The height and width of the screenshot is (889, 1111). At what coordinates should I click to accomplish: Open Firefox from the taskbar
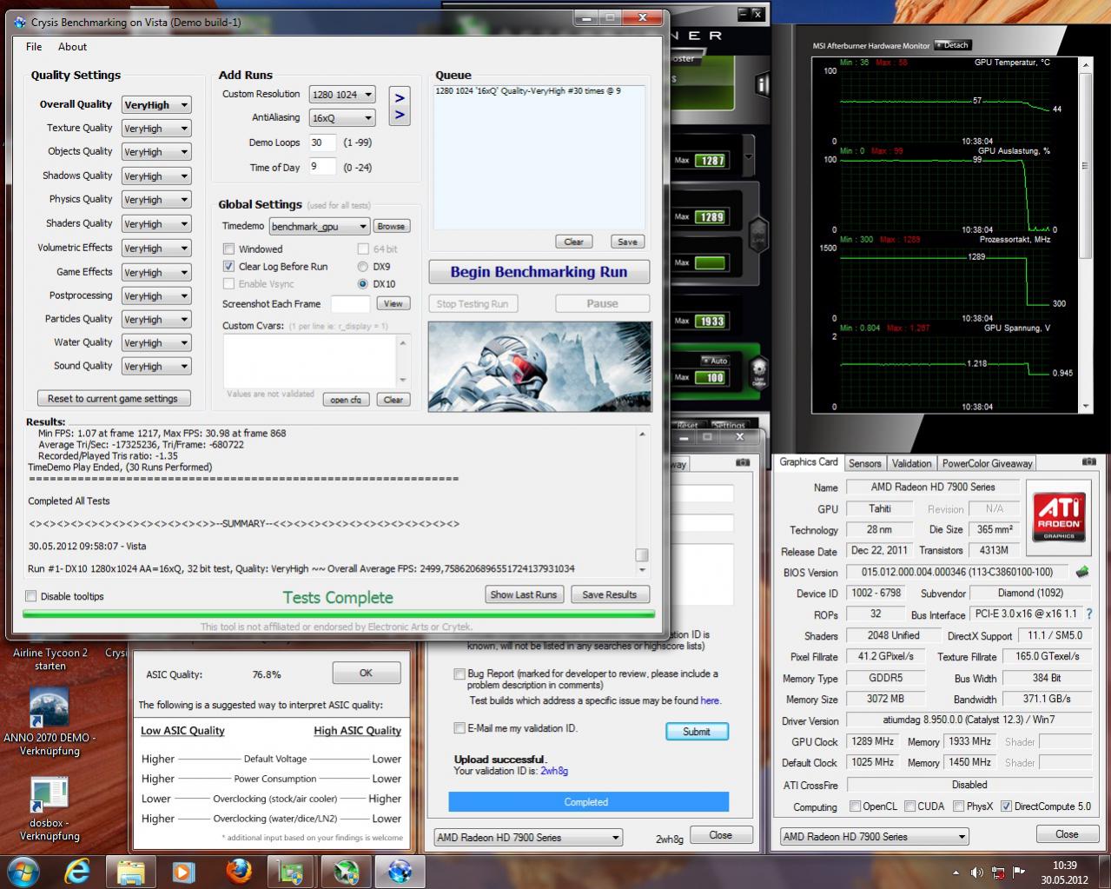pos(237,871)
